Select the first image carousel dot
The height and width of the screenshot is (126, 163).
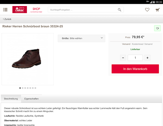pos(20,88)
